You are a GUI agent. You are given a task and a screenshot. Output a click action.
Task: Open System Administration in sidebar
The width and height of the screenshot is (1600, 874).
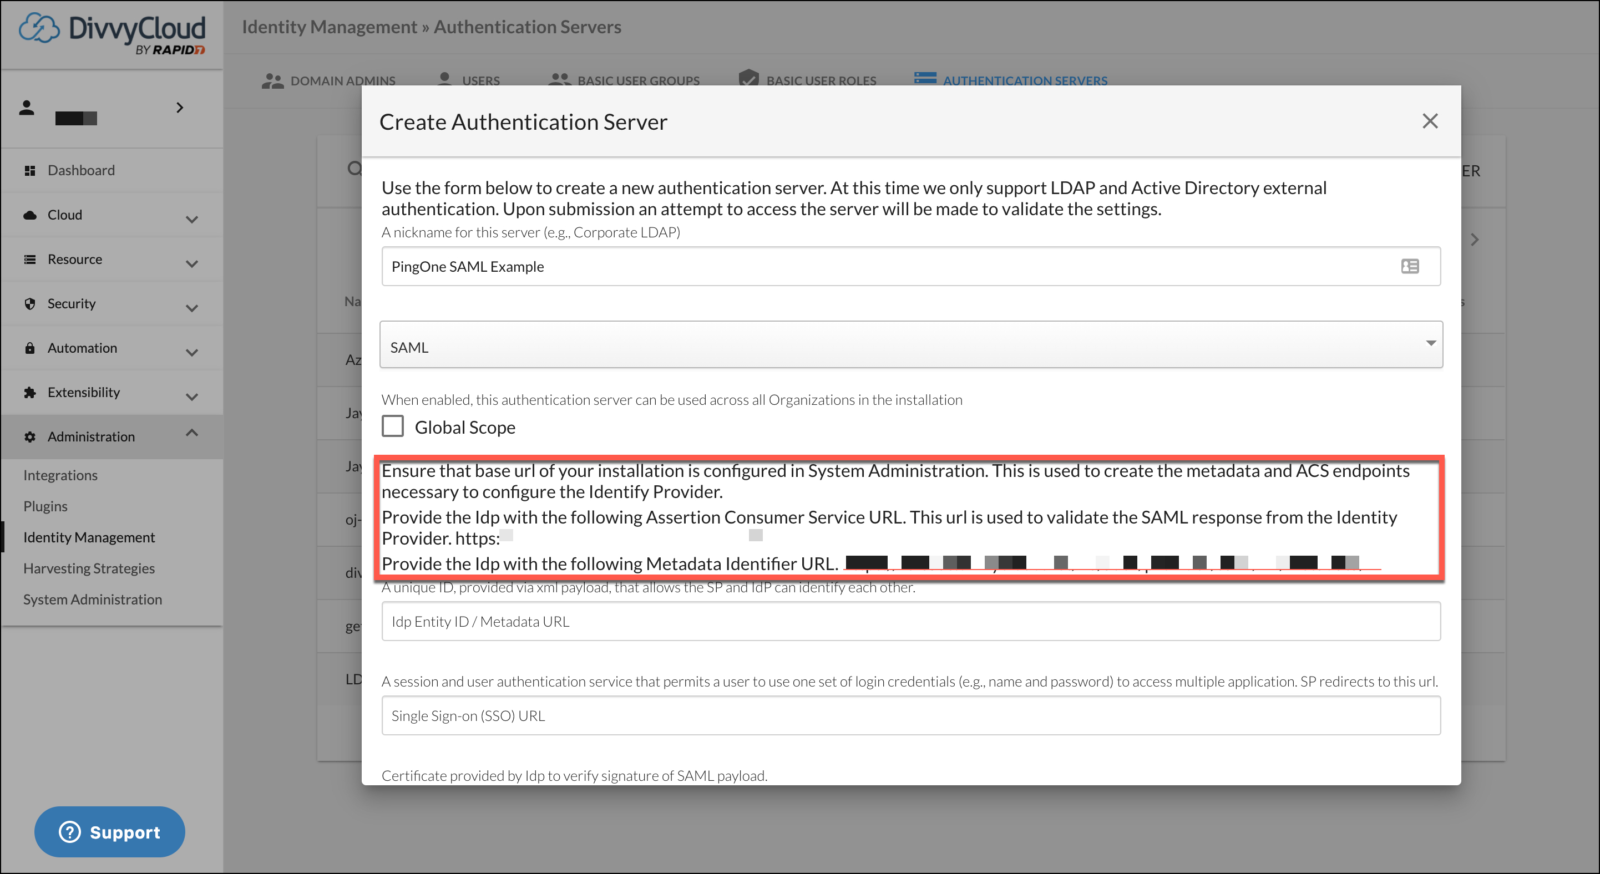(93, 599)
